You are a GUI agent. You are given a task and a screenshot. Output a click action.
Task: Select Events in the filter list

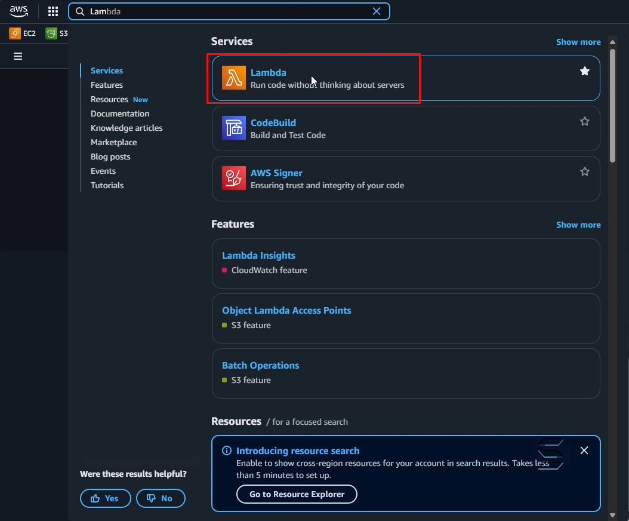coord(103,171)
